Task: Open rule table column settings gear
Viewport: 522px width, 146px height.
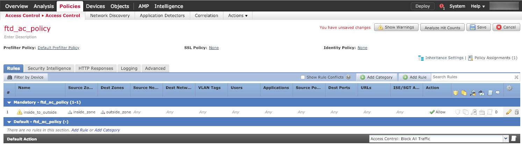Action: pyautogui.click(x=509, y=88)
